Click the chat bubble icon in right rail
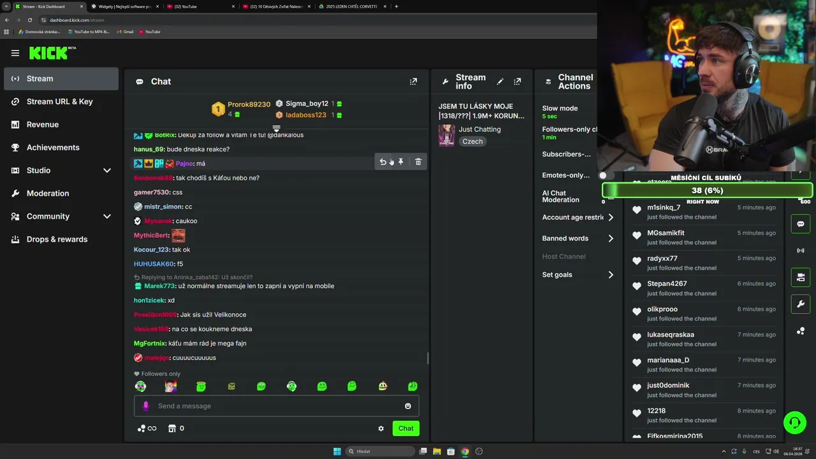The image size is (816, 459). click(801, 224)
